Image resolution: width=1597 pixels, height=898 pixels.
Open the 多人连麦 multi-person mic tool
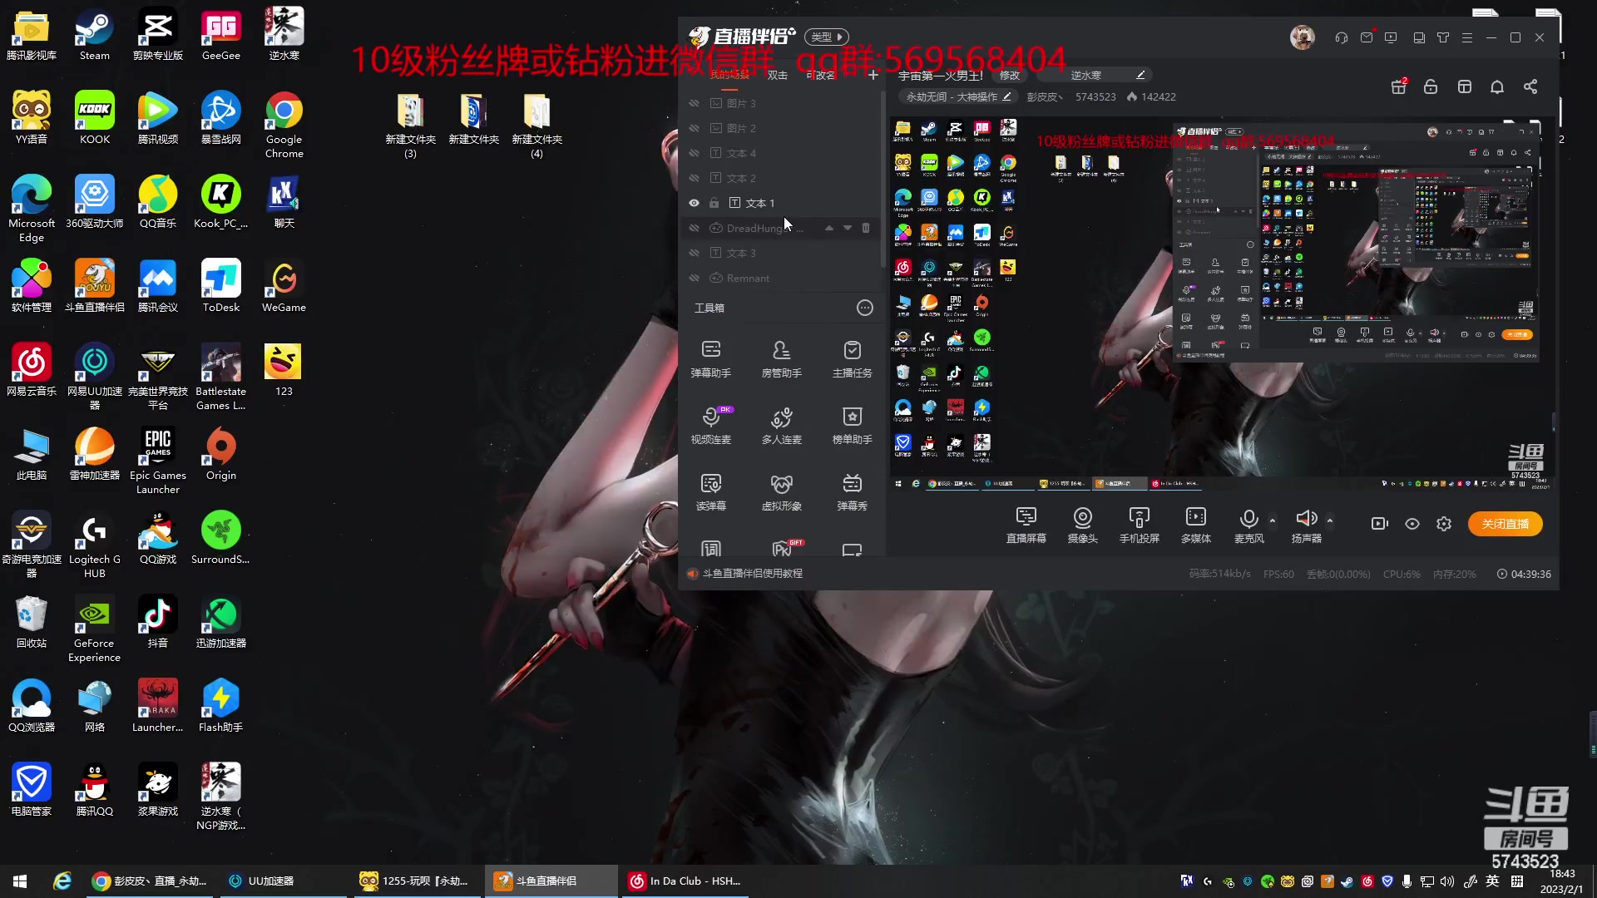(x=781, y=425)
